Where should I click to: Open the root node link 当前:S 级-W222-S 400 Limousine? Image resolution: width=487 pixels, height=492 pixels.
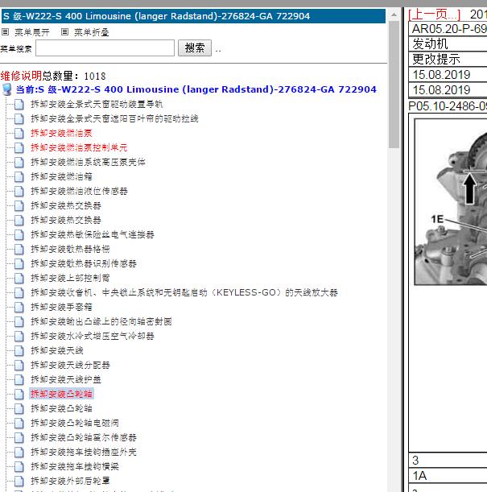tap(196, 89)
